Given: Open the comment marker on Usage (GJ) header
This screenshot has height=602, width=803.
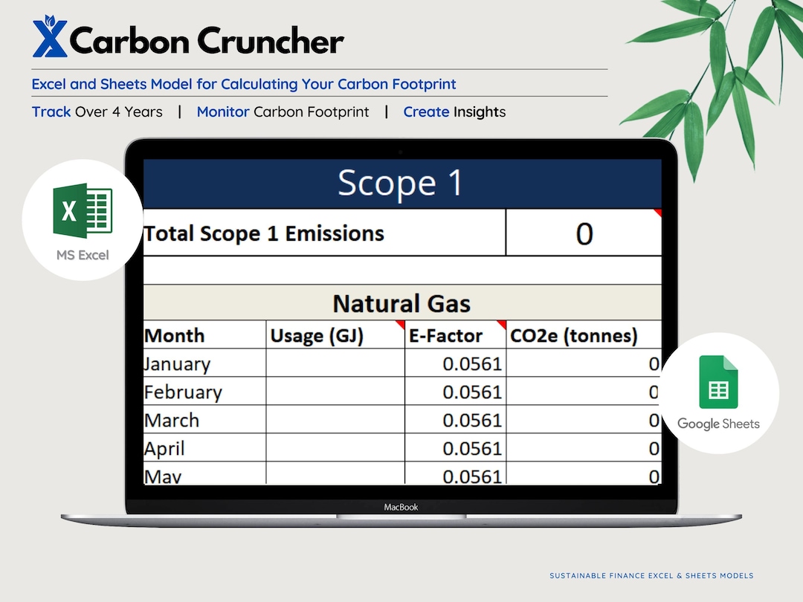Looking at the screenshot, I should click(399, 326).
